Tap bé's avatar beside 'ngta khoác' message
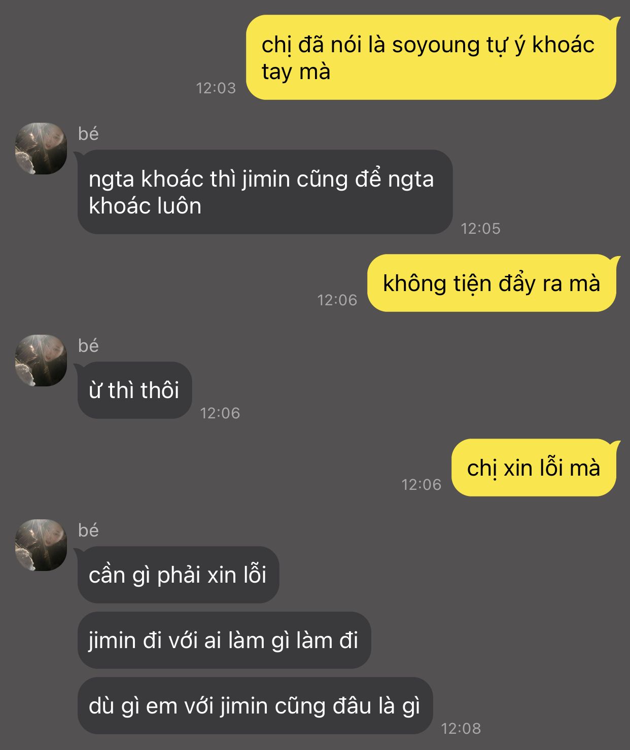 pyautogui.click(x=41, y=149)
